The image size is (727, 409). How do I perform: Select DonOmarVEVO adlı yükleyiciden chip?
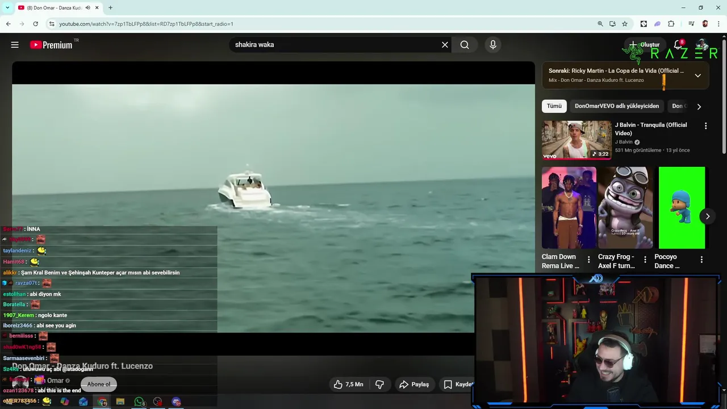click(617, 106)
